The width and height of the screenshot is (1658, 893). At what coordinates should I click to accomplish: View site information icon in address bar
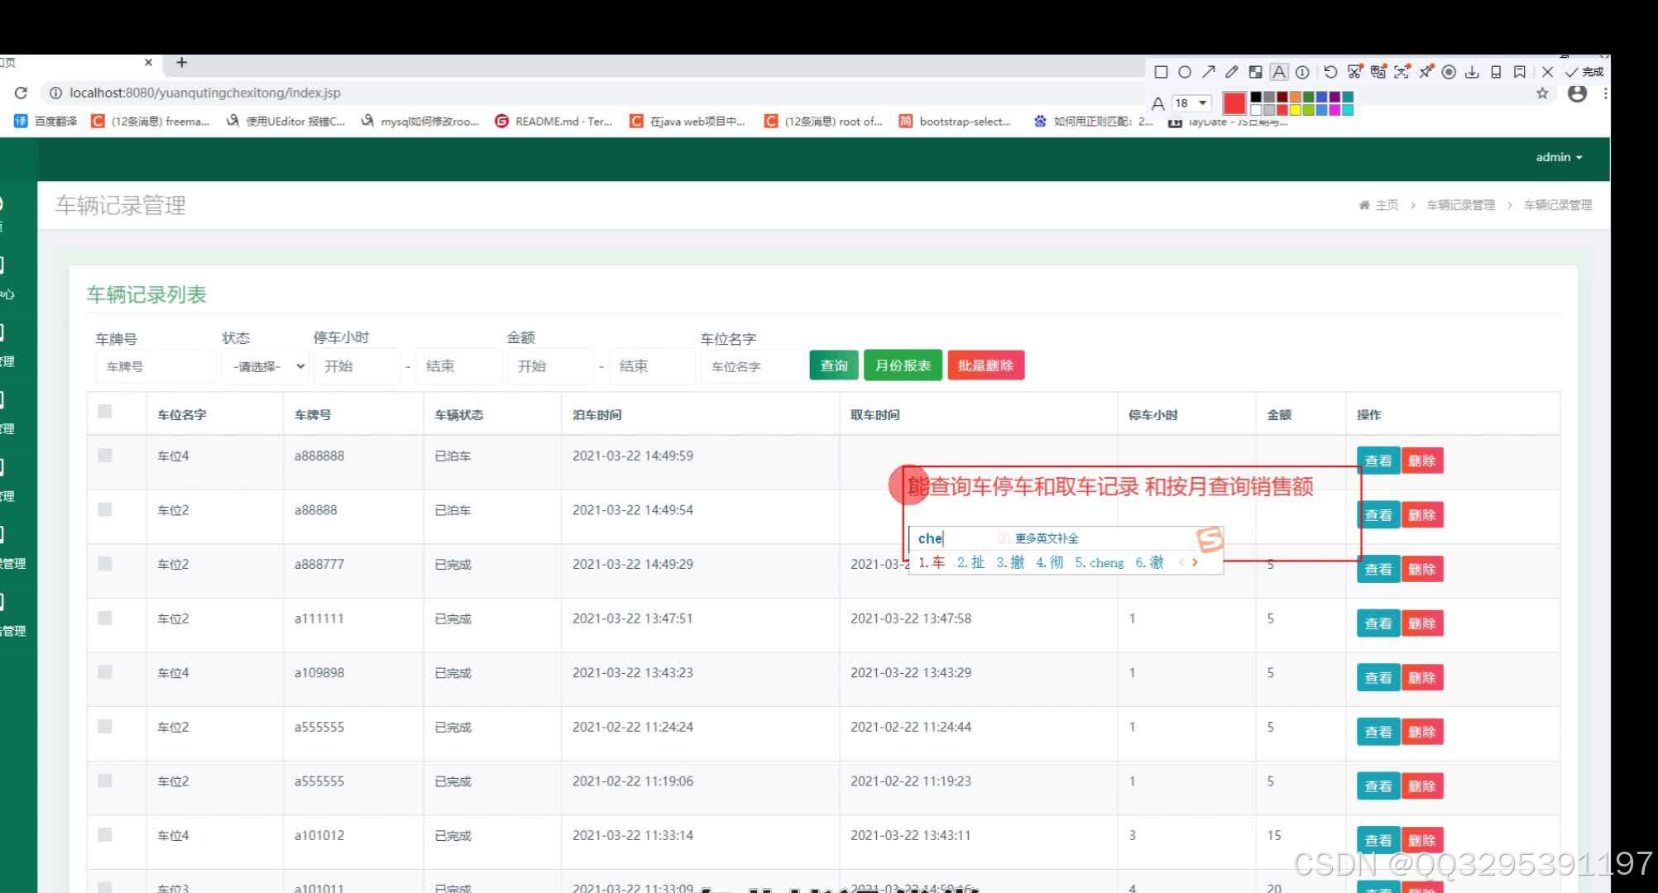pyautogui.click(x=55, y=93)
